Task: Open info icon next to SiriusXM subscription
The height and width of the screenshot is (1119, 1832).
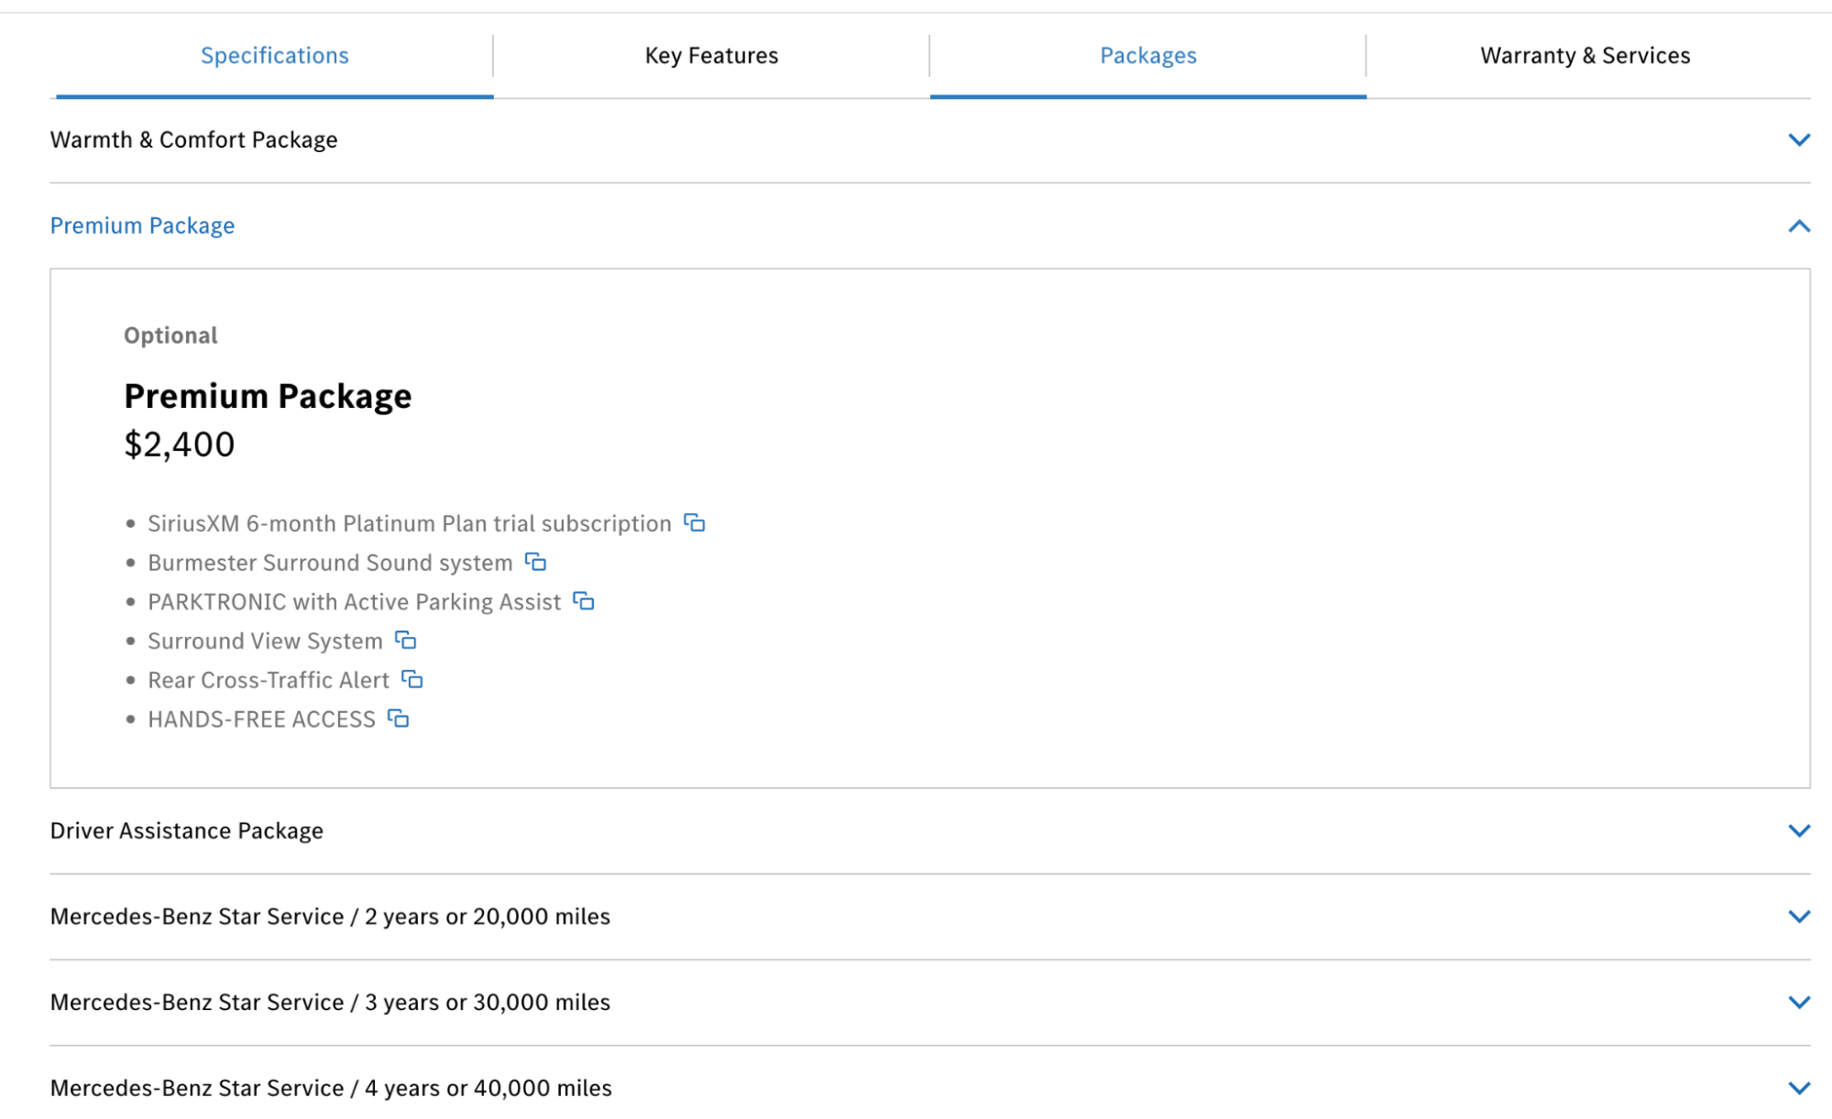Action: 695,523
